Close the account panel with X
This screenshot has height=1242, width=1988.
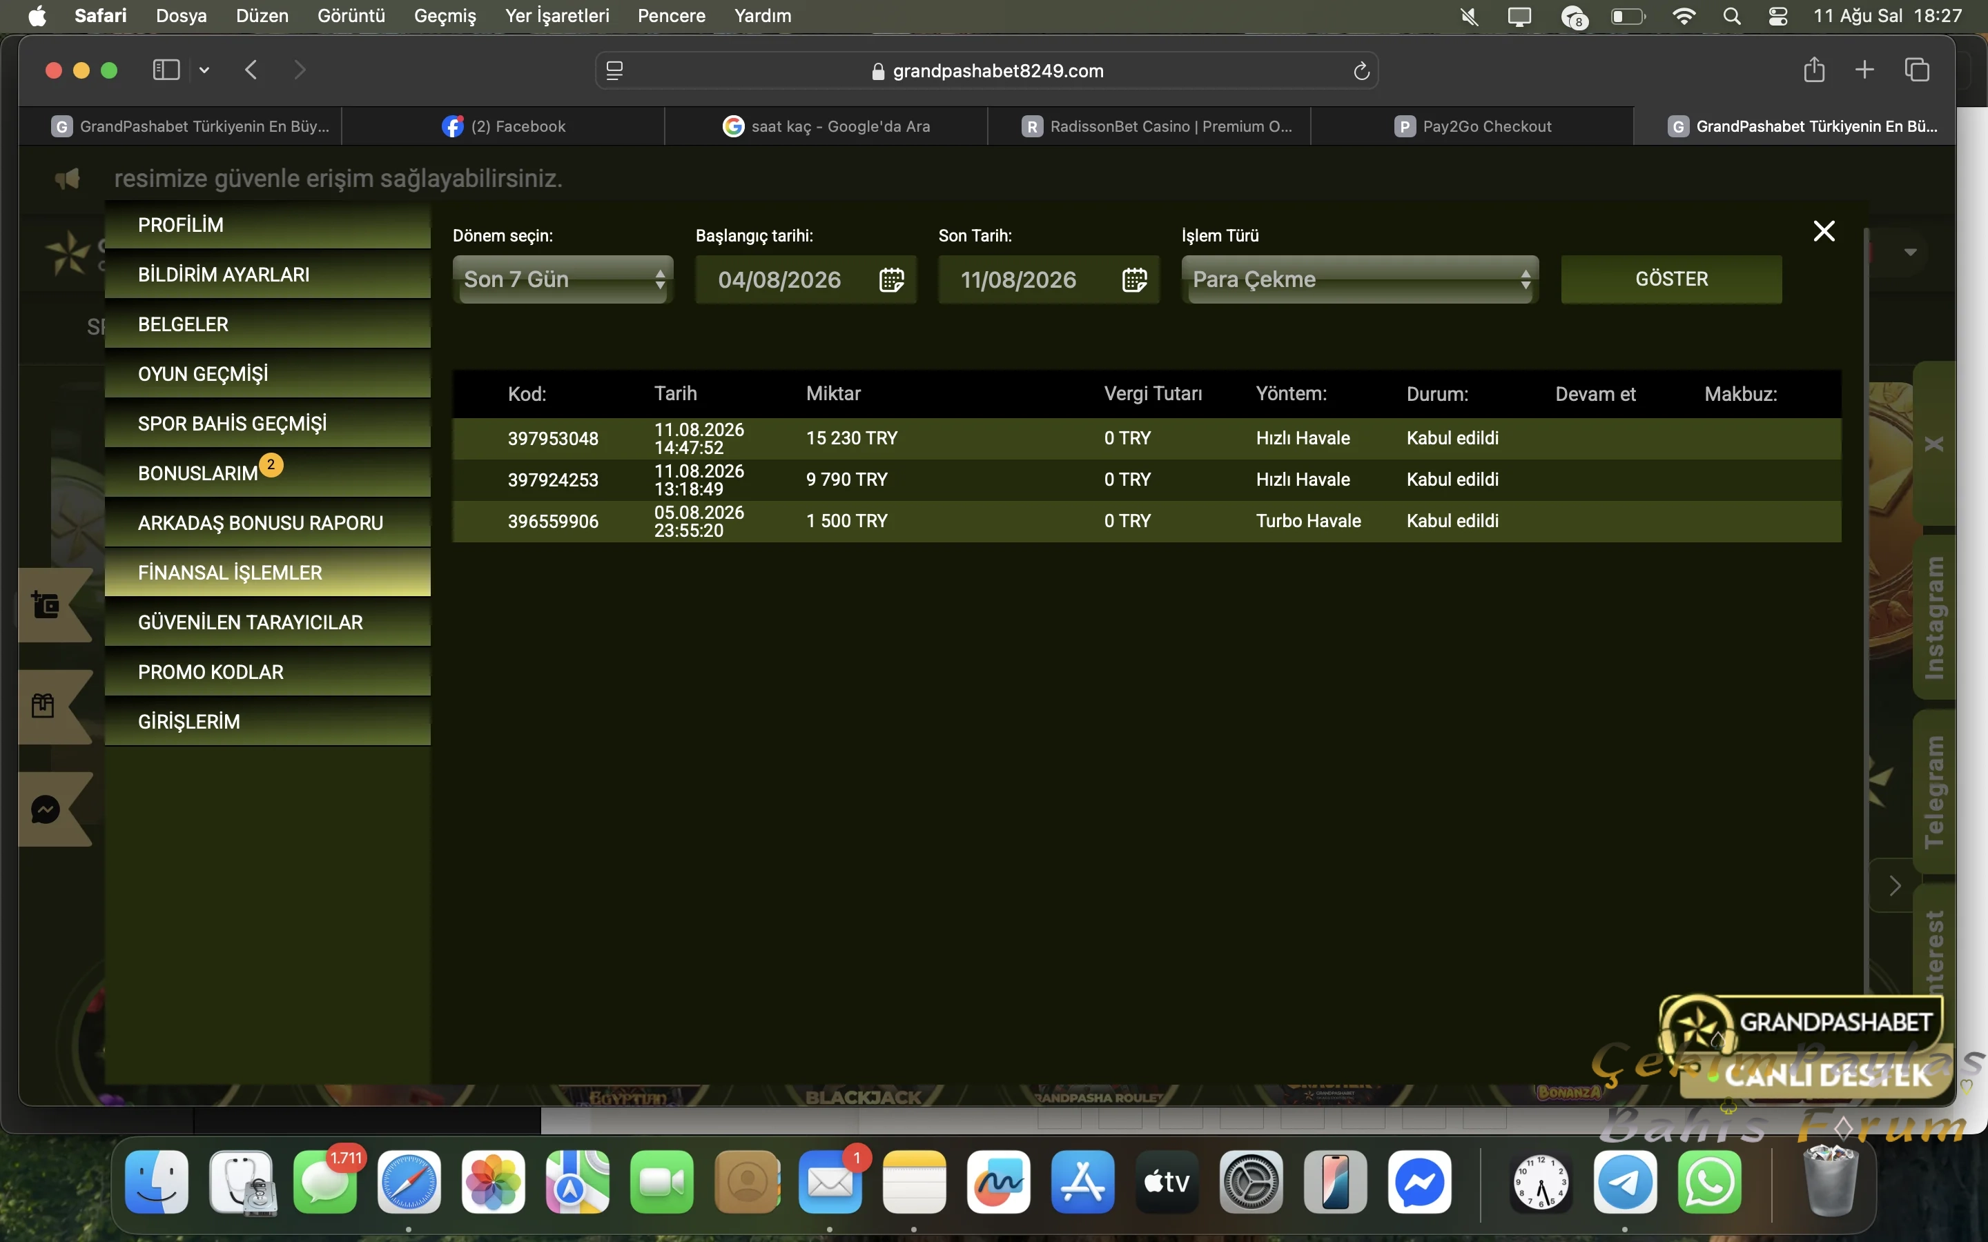click(1824, 232)
